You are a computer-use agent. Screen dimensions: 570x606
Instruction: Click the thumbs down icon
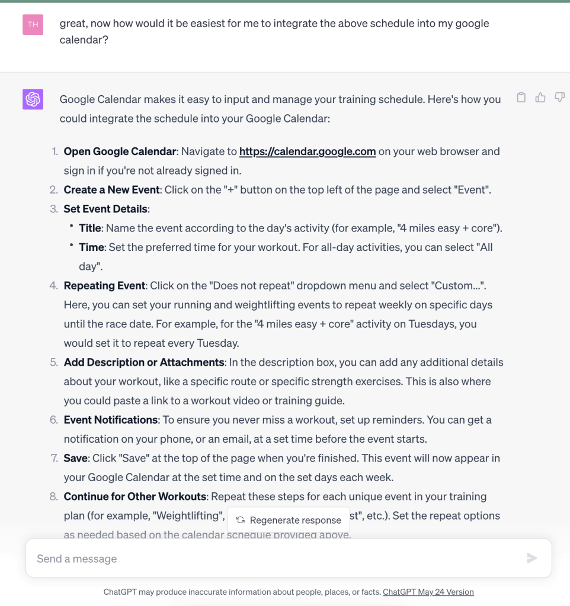point(559,98)
